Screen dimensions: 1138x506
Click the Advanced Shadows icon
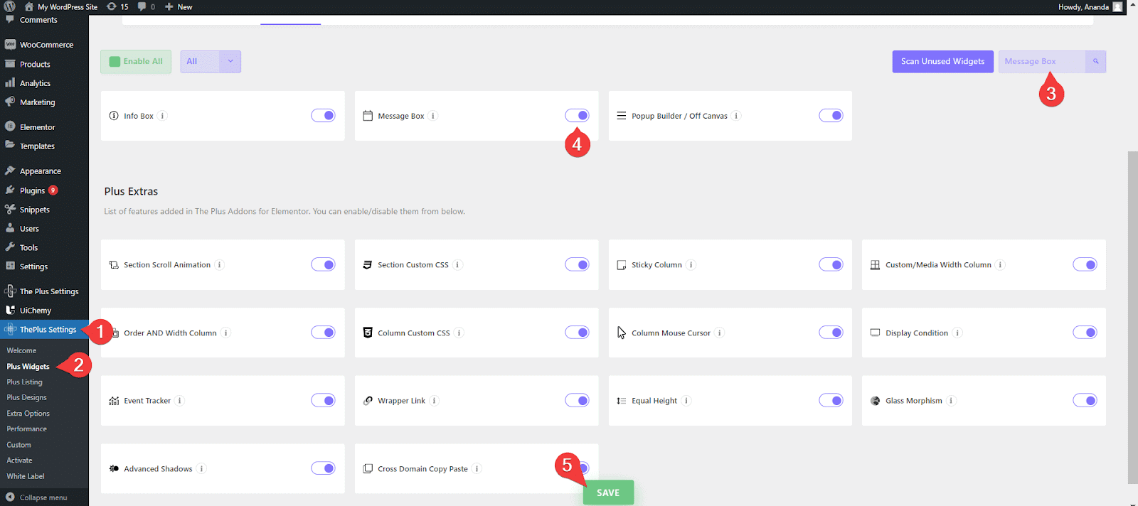pyautogui.click(x=114, y=469)
